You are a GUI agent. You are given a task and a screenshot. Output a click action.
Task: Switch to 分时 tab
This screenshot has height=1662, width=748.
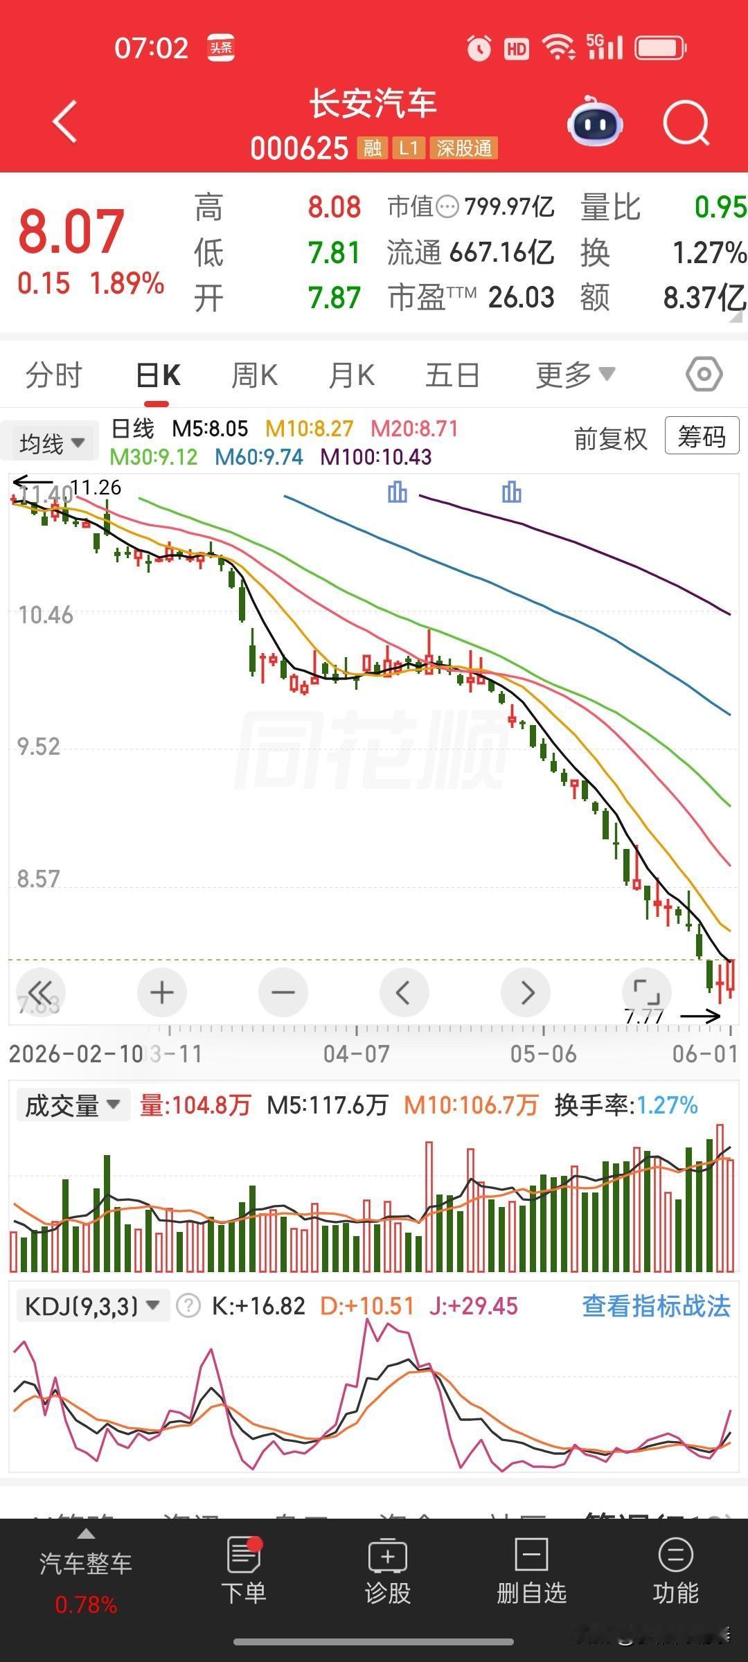click(54, 375)
